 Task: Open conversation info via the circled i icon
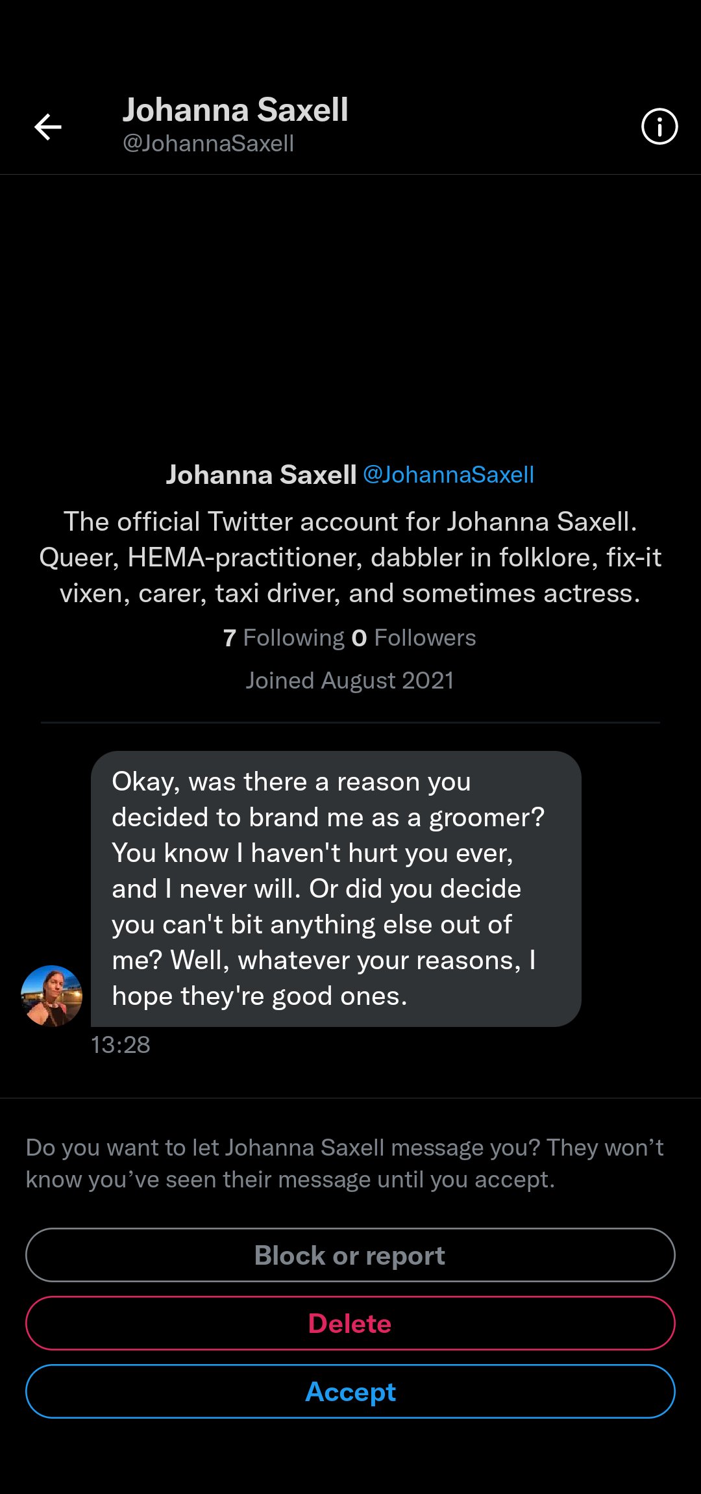point(659,127)
